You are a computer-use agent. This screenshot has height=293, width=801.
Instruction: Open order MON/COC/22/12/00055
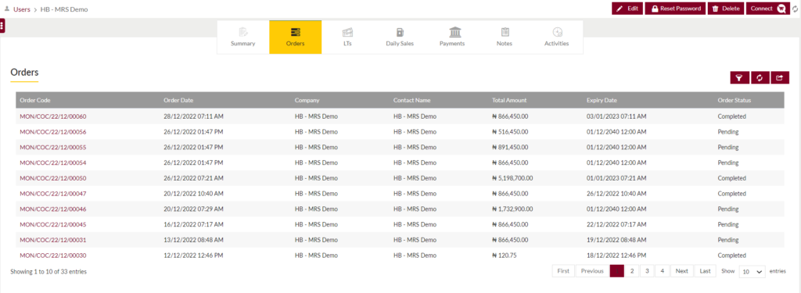coord(53,147)
